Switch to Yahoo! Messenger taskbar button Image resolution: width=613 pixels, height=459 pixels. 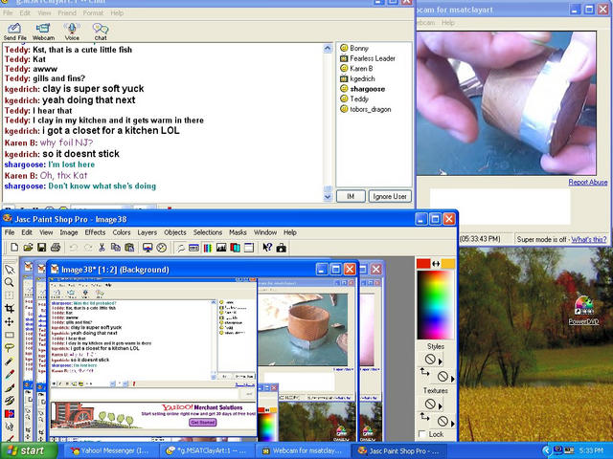(110, 450)
